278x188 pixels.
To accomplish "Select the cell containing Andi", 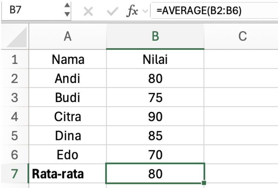I will [x=67, y=78].
